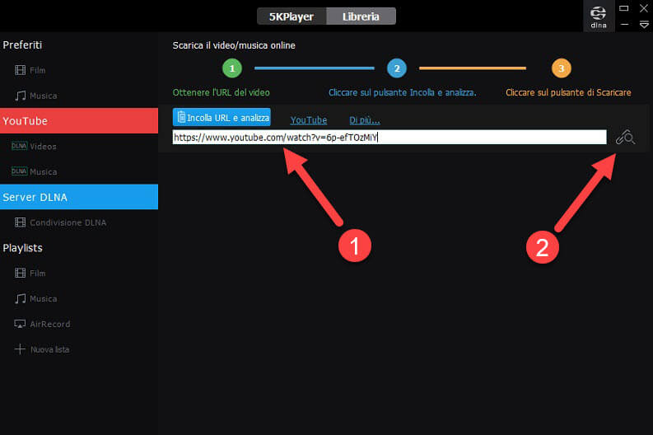Open the YouTube link
This screenshot has width=653, height=435.
(309, 120)
